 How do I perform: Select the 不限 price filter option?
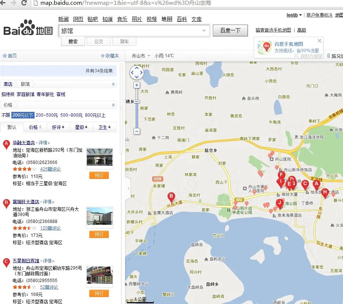click(6, 115)
